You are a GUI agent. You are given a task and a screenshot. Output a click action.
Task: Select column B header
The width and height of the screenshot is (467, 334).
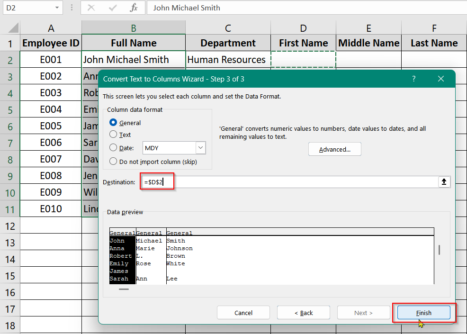tap(134, 28)
